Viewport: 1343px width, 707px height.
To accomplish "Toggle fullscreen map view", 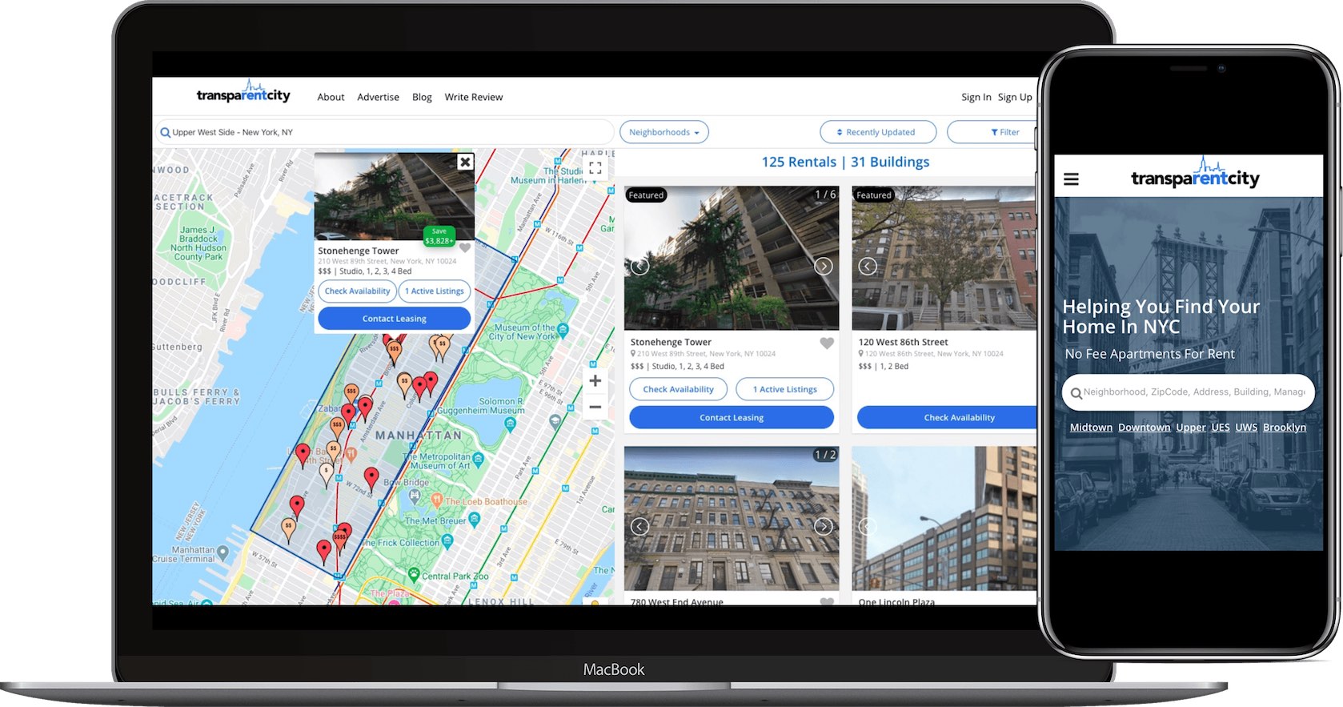I will (595, 168).
